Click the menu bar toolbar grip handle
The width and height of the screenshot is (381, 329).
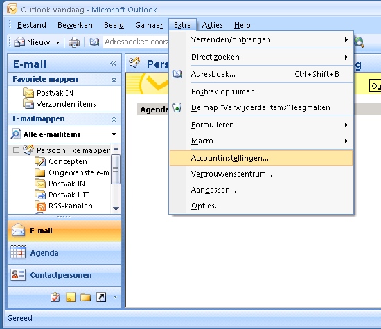click(10, 25)
